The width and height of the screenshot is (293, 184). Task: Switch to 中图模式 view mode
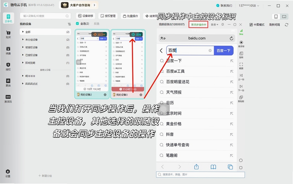257,25
